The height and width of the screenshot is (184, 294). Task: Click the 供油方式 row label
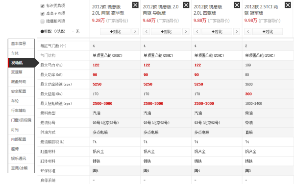pyautogui.click(x=48, y=132)
